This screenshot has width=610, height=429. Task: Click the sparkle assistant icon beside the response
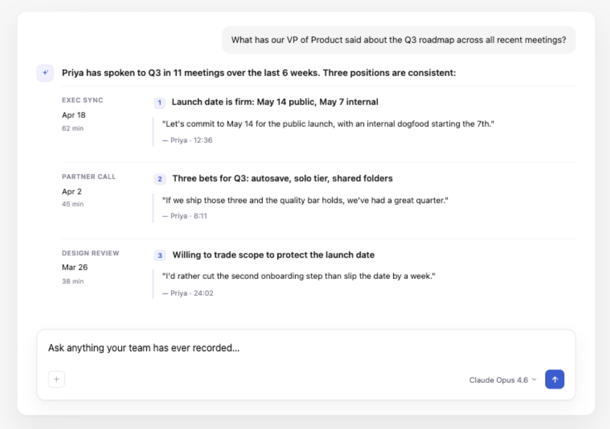click(45, 73)
